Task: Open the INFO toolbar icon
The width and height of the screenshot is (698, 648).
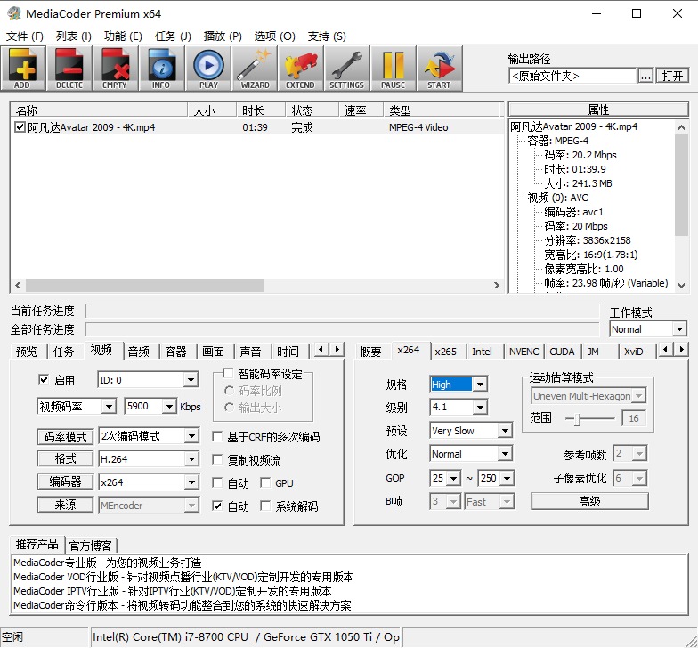Action: coord(162,68)
